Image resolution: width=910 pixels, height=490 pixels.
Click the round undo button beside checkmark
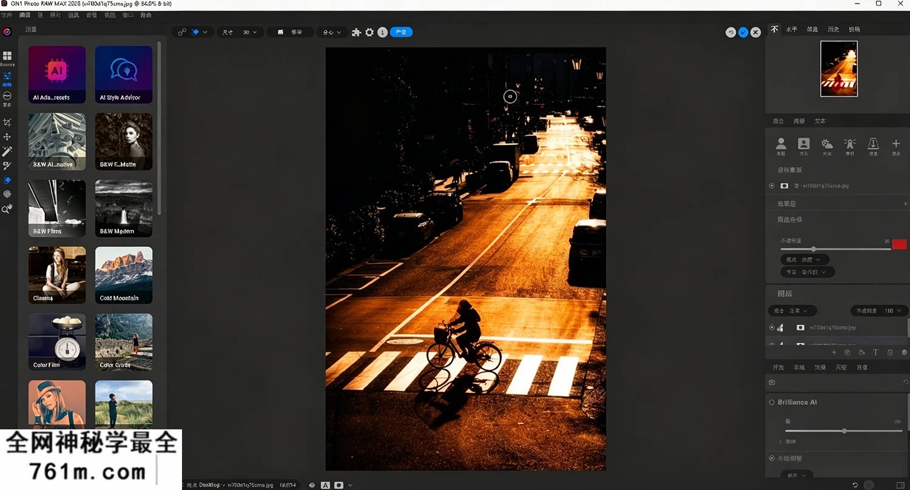click(x=731, y=32)
